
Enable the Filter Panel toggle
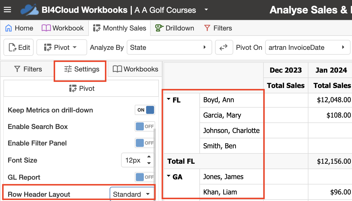tap(145, 143)
